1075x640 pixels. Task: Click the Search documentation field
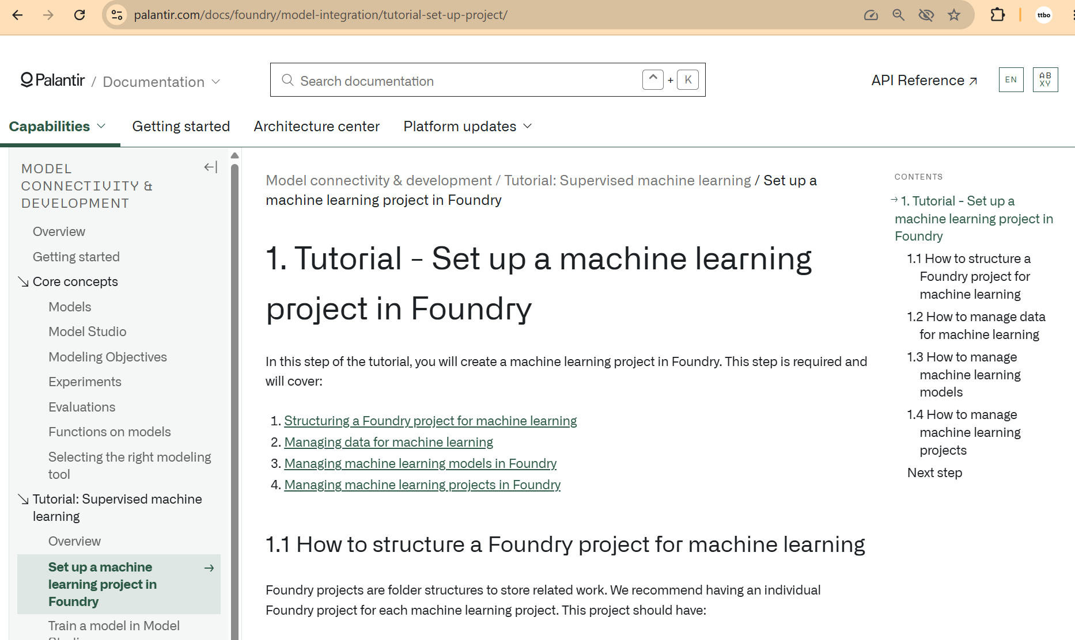click(487, 80)
